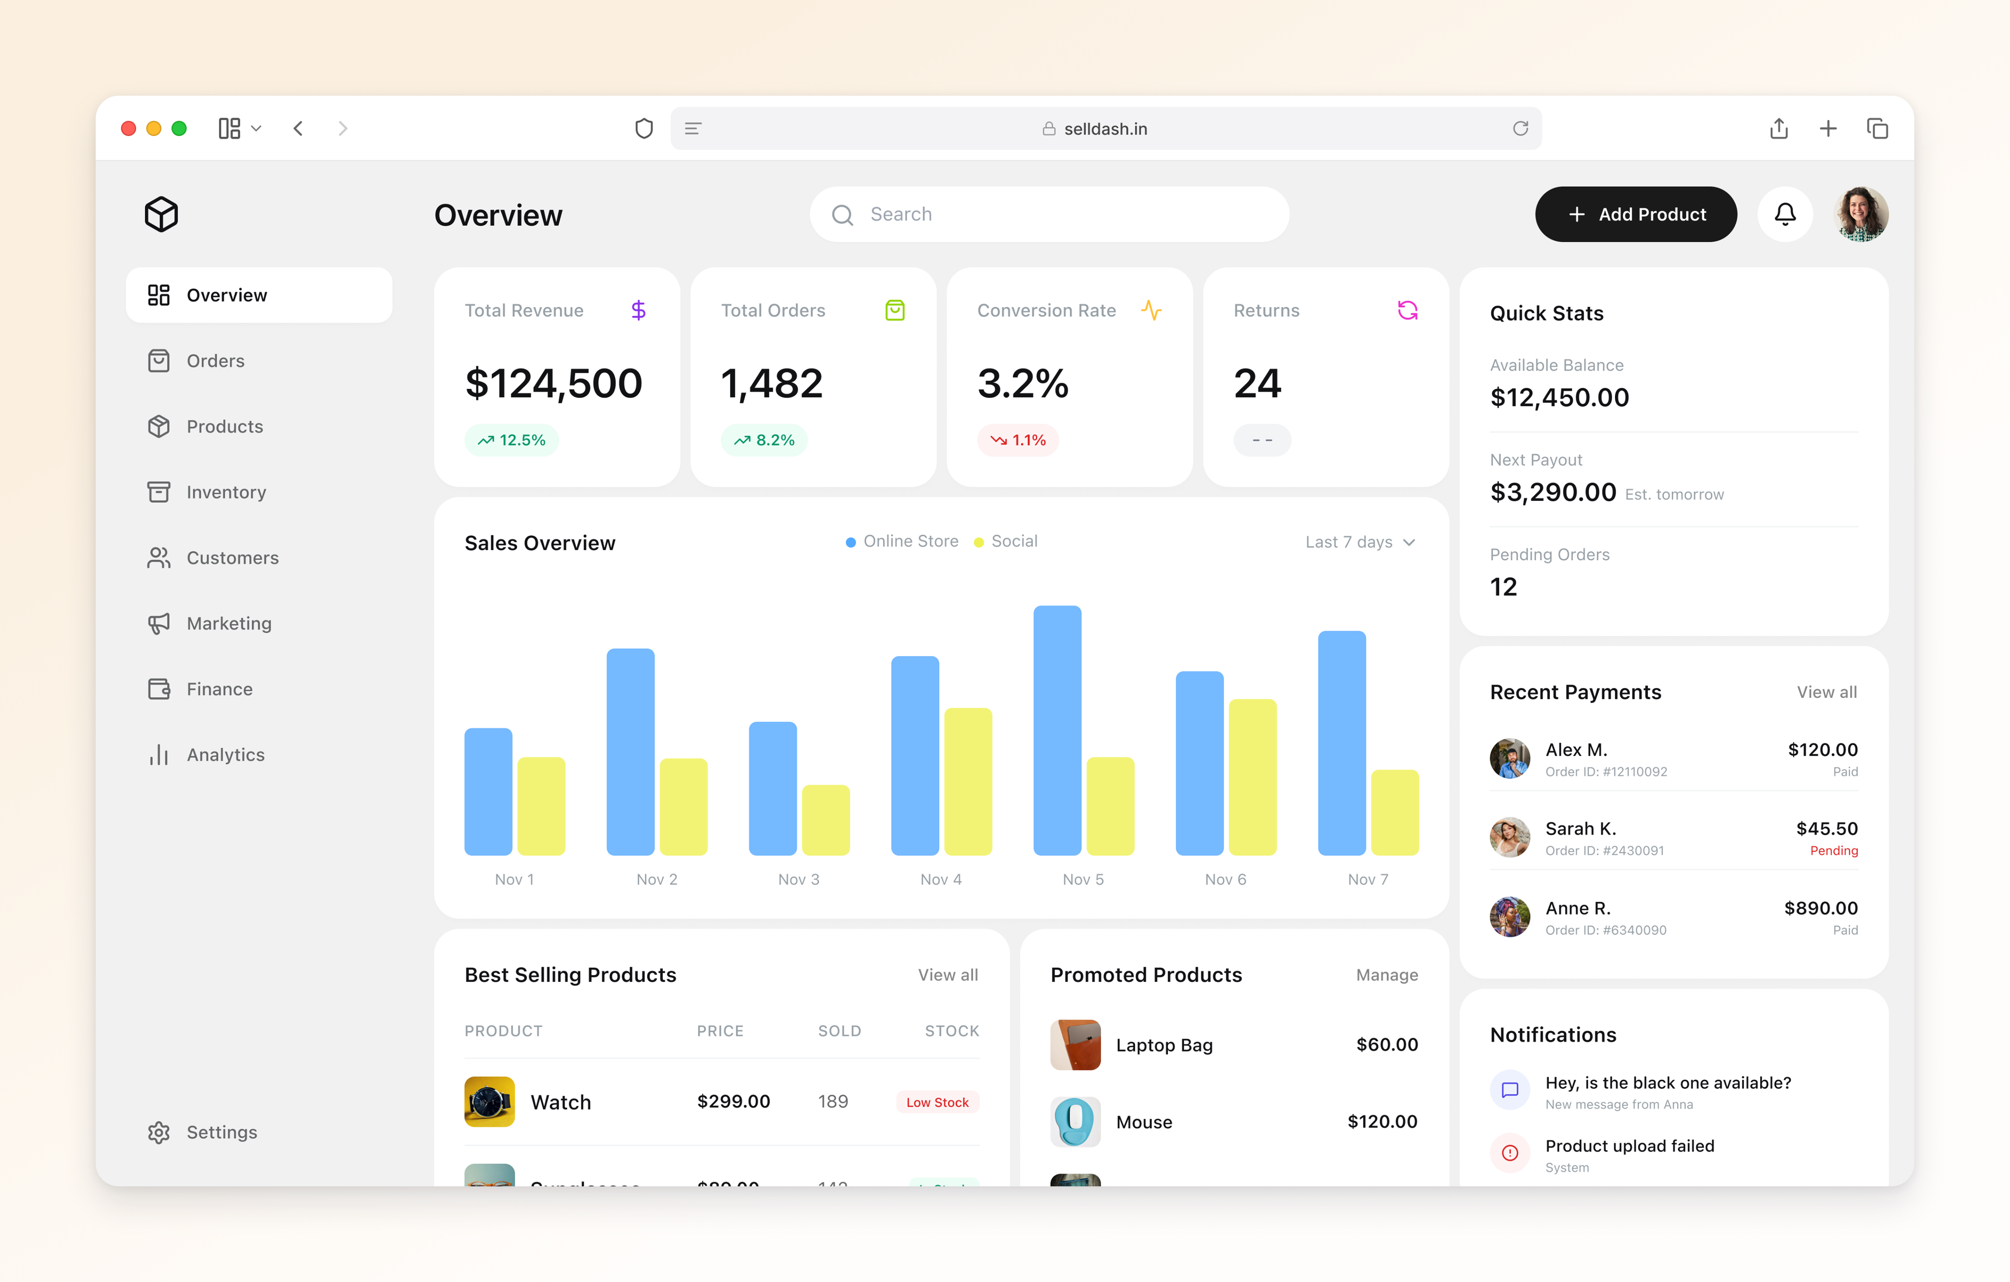Click inside the Search field
The image size is (2010, 1282).
(x=1047, y=214)
